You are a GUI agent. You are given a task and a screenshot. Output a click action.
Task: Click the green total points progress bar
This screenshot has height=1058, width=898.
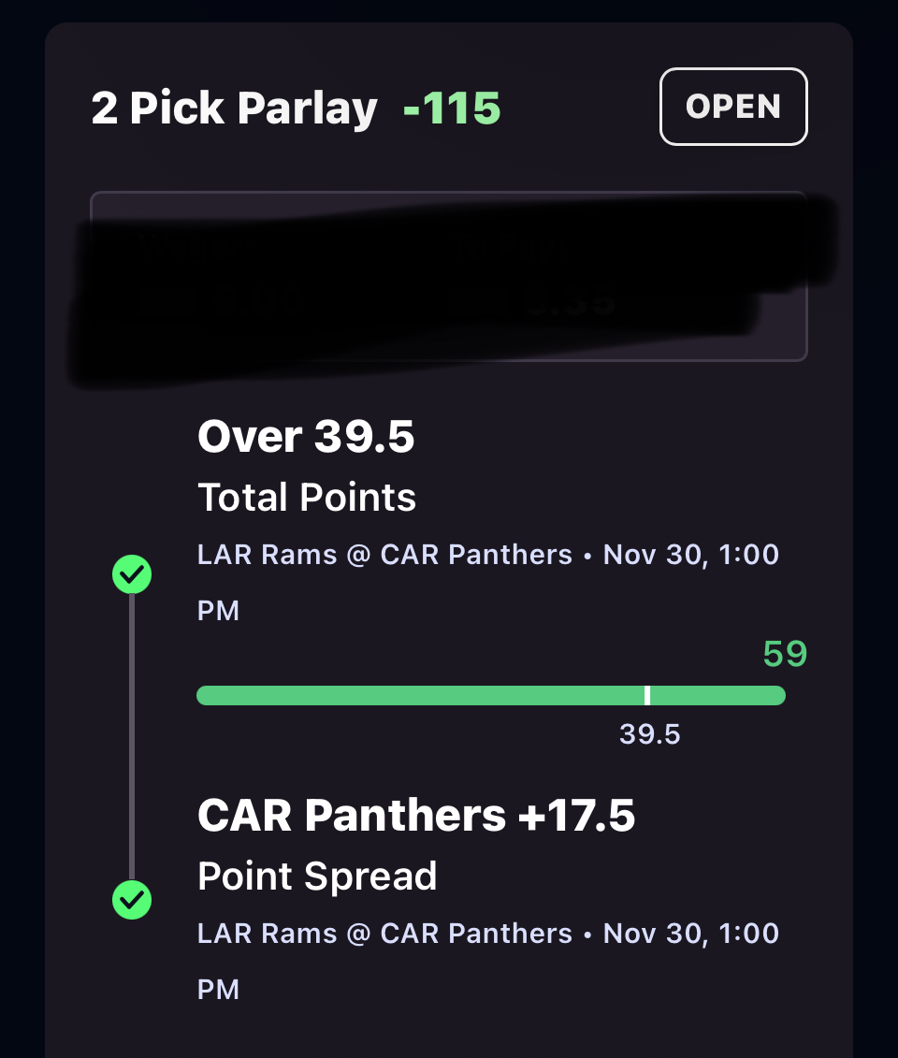[421, 695]
